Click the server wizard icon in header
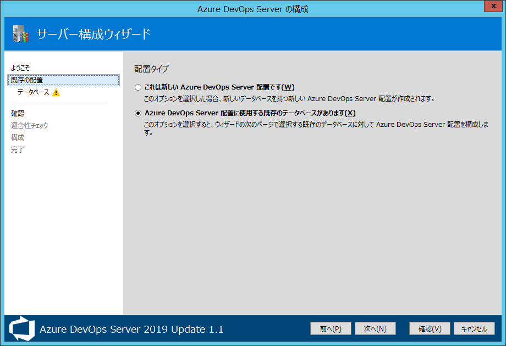 click(x=21, y=34)
